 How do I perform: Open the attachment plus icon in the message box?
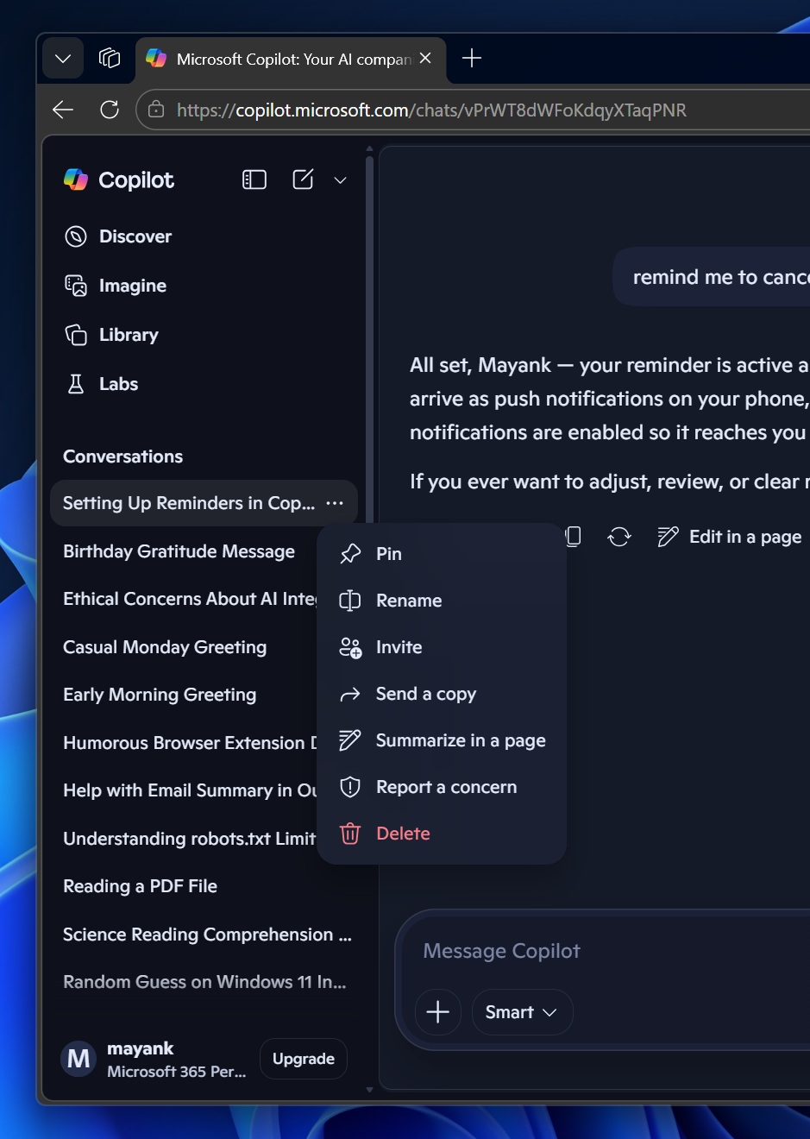[x=437, y=1012]
